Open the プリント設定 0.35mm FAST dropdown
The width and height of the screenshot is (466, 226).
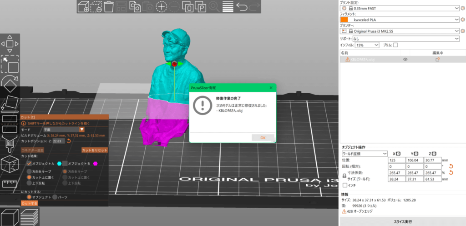[x=400, y=8]
